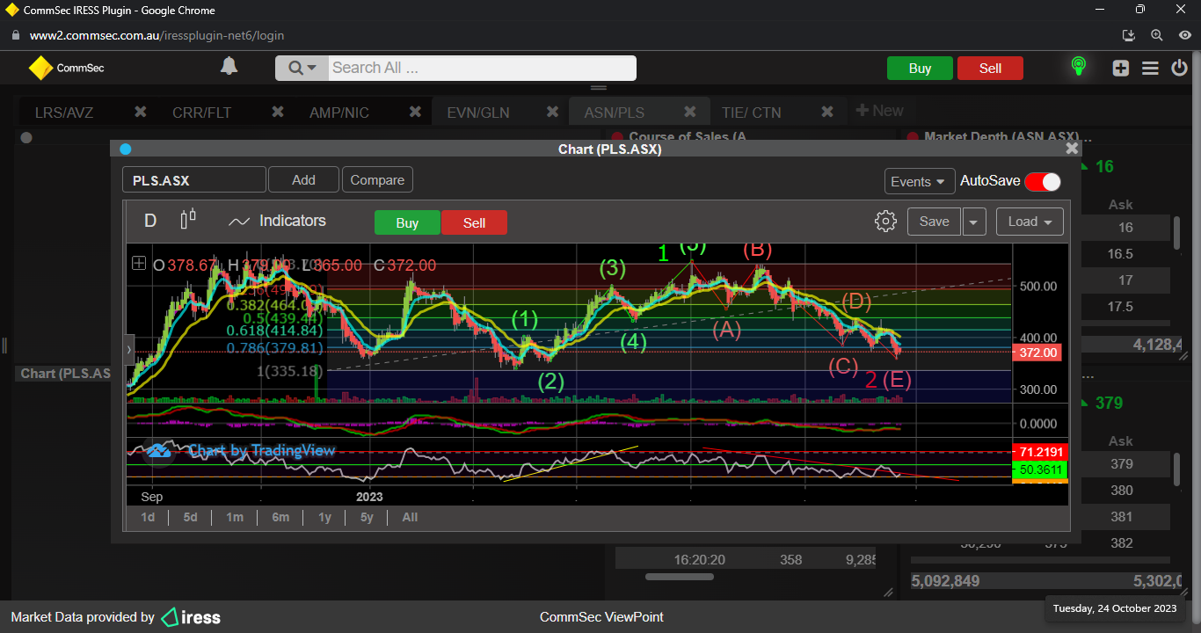
Task: Click the address bar padlock icon
Action: 15,36
